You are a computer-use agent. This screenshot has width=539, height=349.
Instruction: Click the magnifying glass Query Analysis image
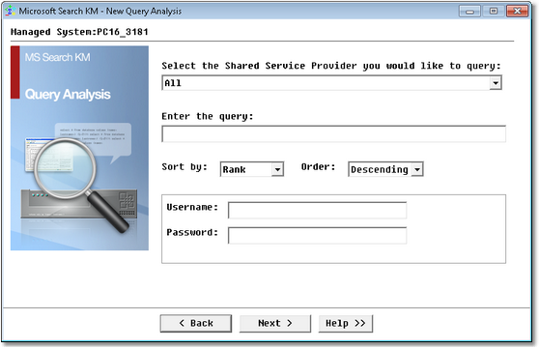80,148
